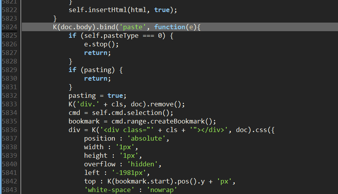Viewport: 338px width, 194px height.
Task: Click the return keyword on line 5827
Action: click(95, 53)
